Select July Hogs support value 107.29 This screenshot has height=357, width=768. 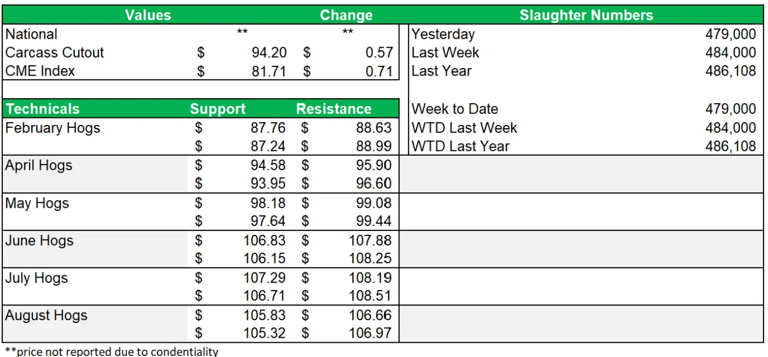coord(264,277)
